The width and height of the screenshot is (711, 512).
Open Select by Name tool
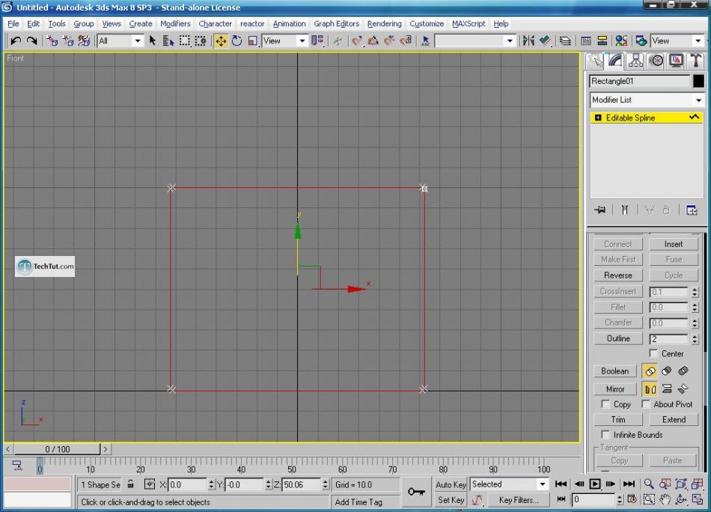168,41
